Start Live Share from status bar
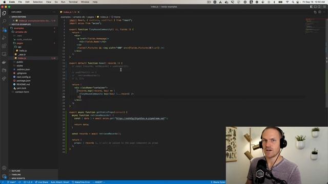This screenshot has width=328, height=184. click(42, 182)
